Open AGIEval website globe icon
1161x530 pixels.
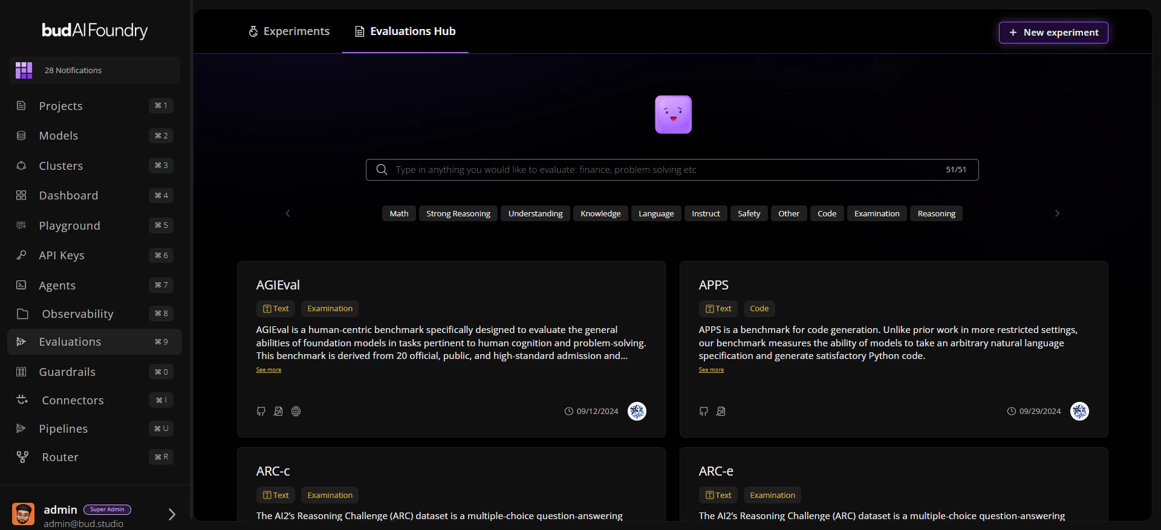click(x=296, y=412)
